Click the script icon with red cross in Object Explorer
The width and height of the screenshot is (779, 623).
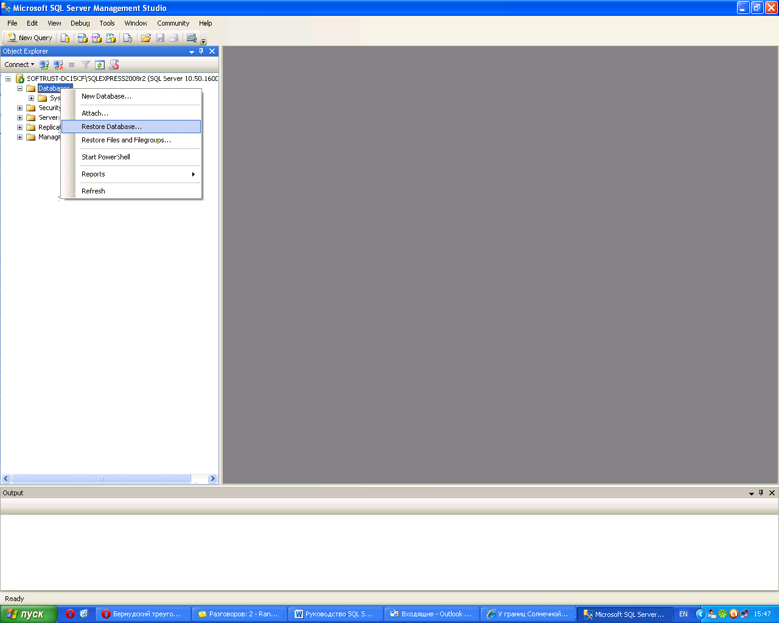[114, 64]
